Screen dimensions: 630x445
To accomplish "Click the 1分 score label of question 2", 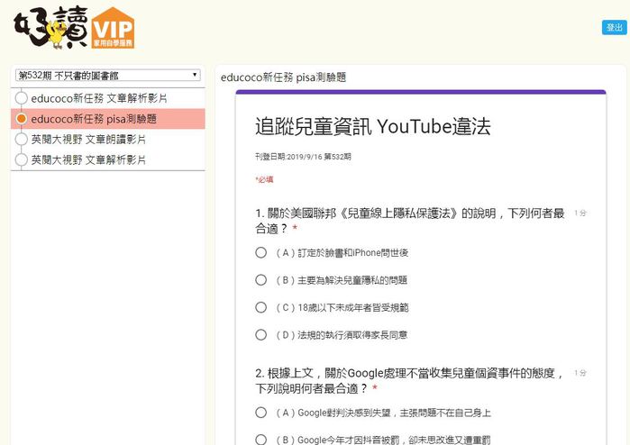I will click(x=580, y=373).
